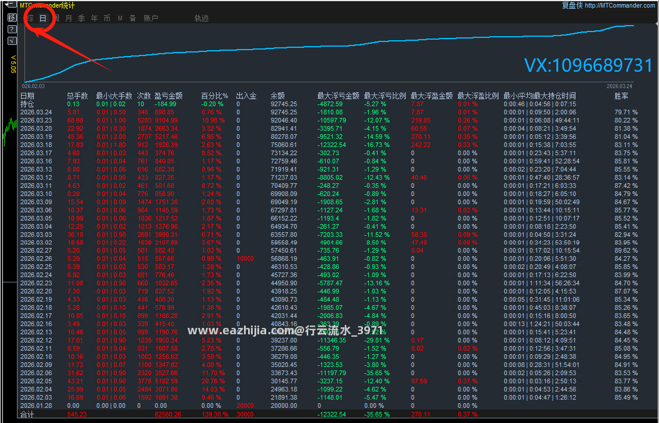Click the 合计 totals row label
Image resolution: width=659 pixels, height=423 pixels.
(x=27, y=414)
